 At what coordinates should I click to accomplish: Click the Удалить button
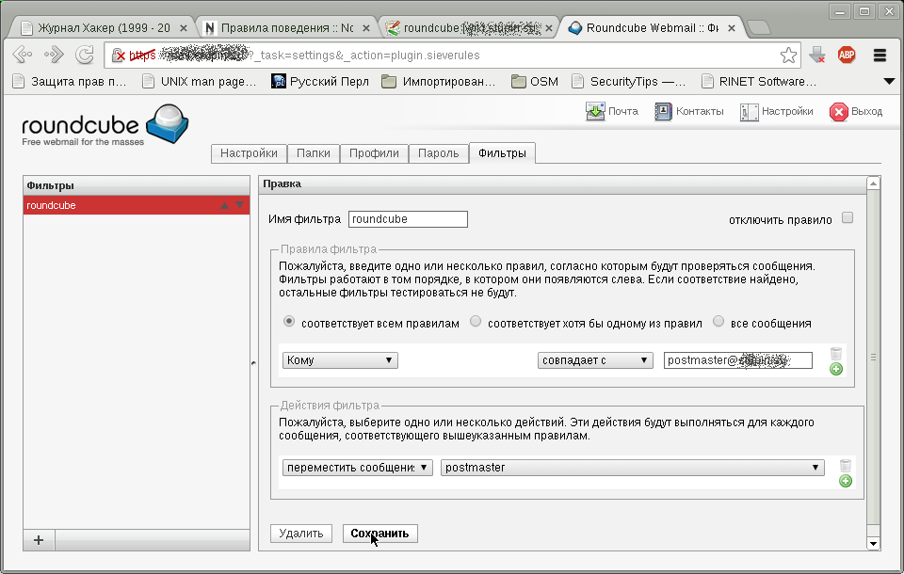pos(300,534)
